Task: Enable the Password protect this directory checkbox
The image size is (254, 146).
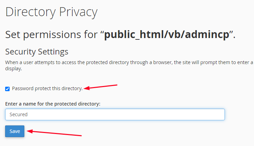Action: click(x=7, y=89)
